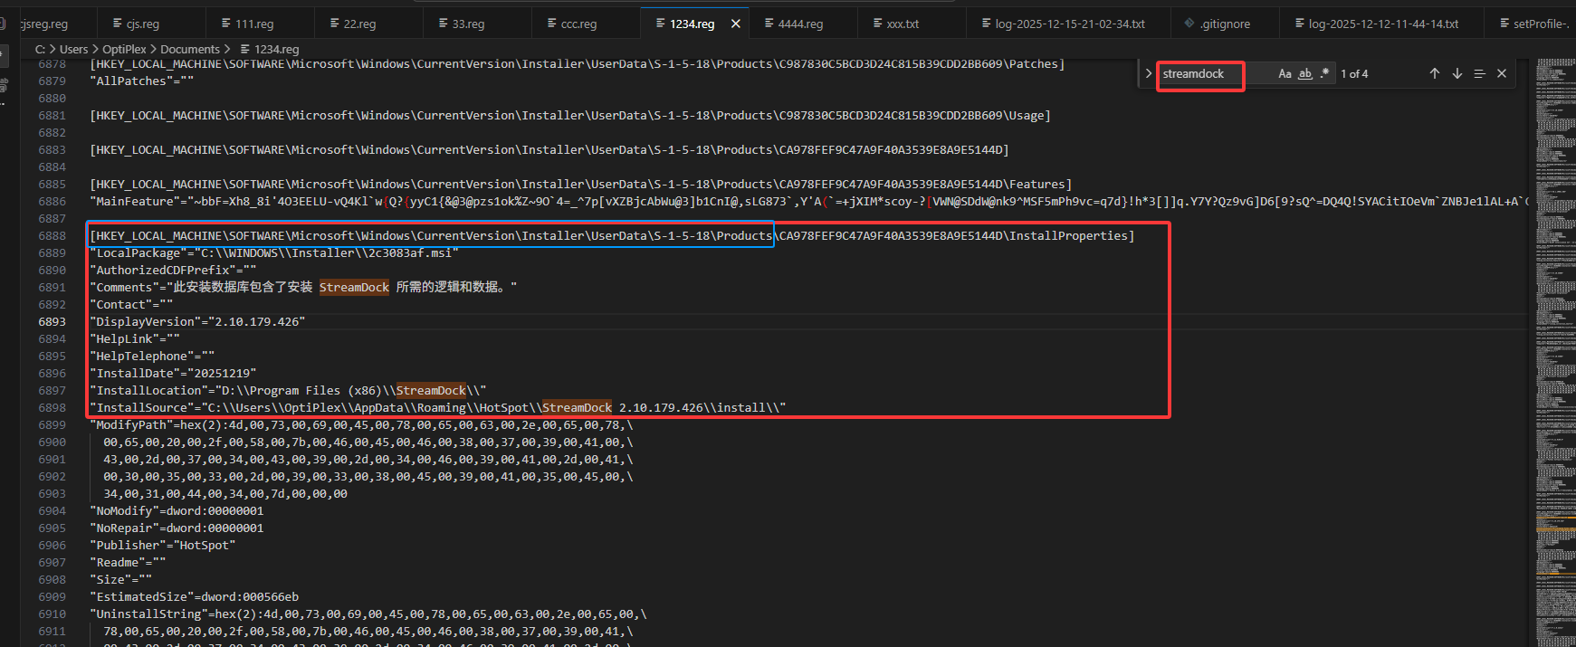Click the "Publisher"="HotSpot" line
This screenshot has height=647, width=1576.
[162, 546]
